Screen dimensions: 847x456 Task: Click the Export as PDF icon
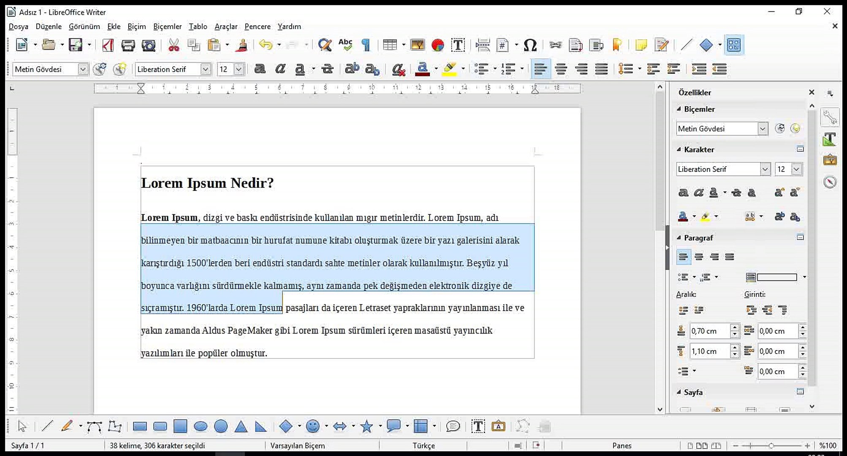click(108, 45)
